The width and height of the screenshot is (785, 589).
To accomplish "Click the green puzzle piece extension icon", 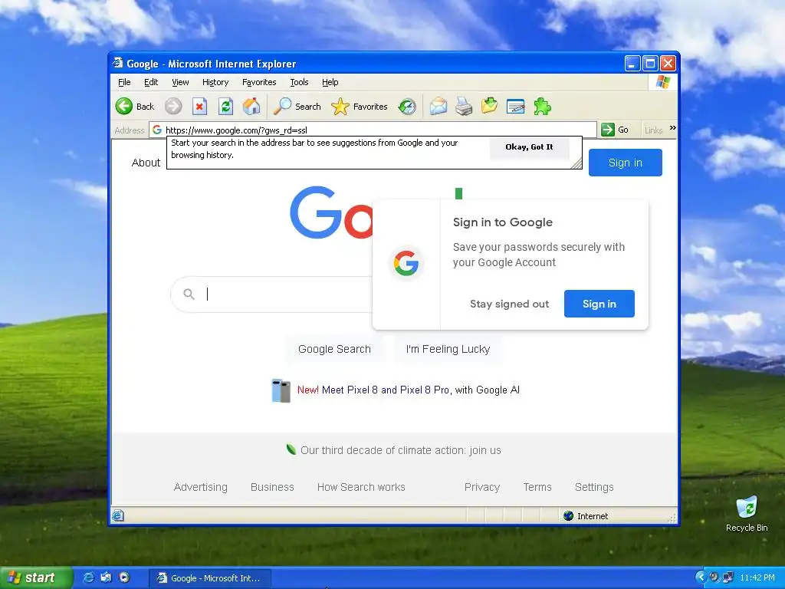I will [x=542, y=106].
